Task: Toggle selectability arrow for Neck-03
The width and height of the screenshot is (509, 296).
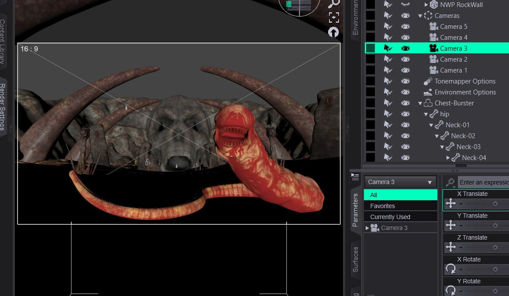Action: pos(388,147)
